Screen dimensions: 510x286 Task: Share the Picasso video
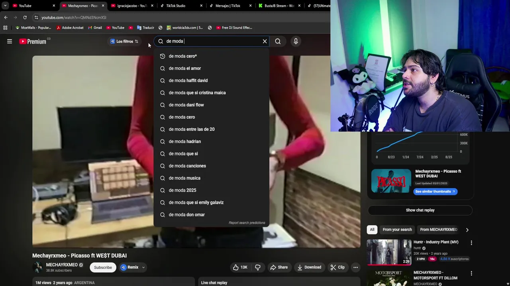(x=279, y=267)
